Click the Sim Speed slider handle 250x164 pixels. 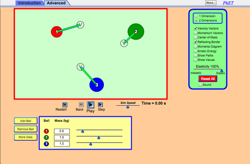click(x=128, y=107)
